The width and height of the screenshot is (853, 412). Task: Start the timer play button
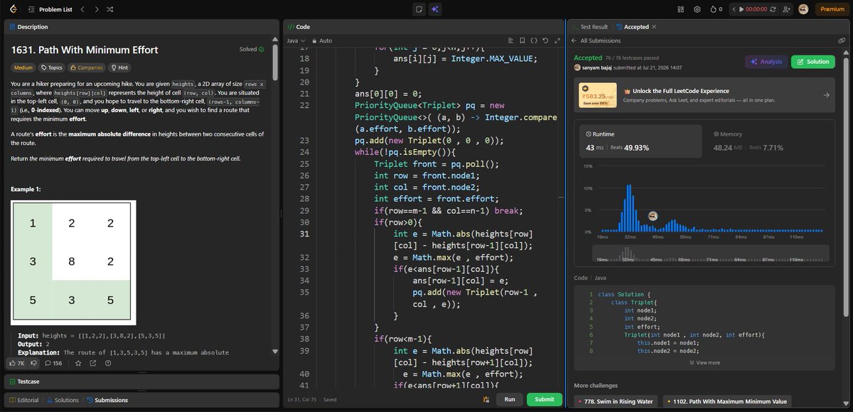point(742,9)
